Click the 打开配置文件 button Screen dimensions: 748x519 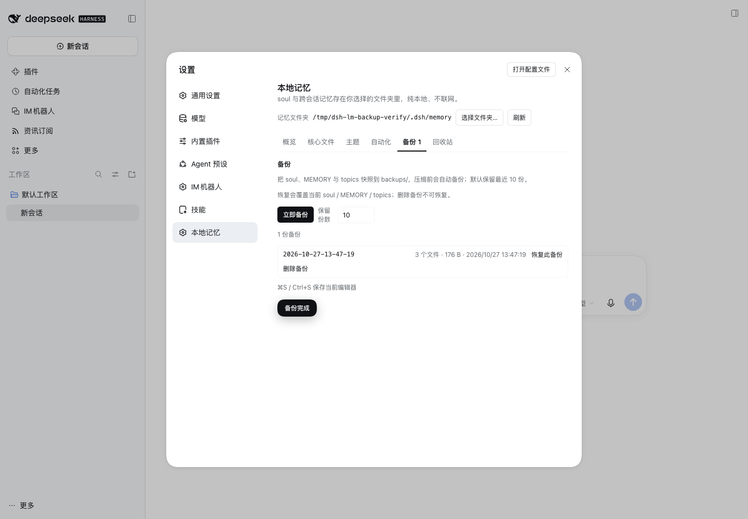pyautogui.click(x=531, y=70)
